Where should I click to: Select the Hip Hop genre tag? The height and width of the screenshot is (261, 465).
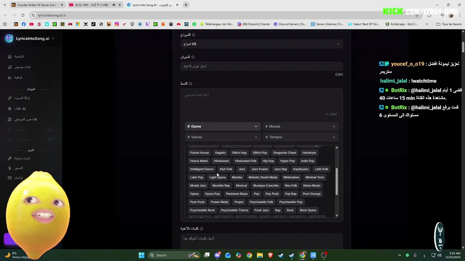pos(268,161)
